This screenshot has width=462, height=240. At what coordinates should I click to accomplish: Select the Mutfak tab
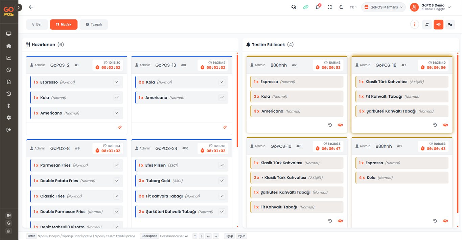point(64,24)
